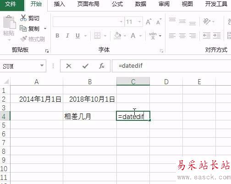This screenshot has height=184, width=231.
Task: Switch to the Page Layout (页面布局) tab
Action: [88, 4]
